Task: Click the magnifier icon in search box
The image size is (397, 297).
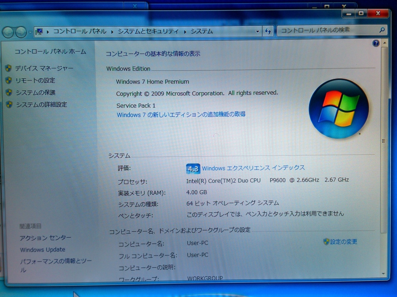Action: coord(382,30)
